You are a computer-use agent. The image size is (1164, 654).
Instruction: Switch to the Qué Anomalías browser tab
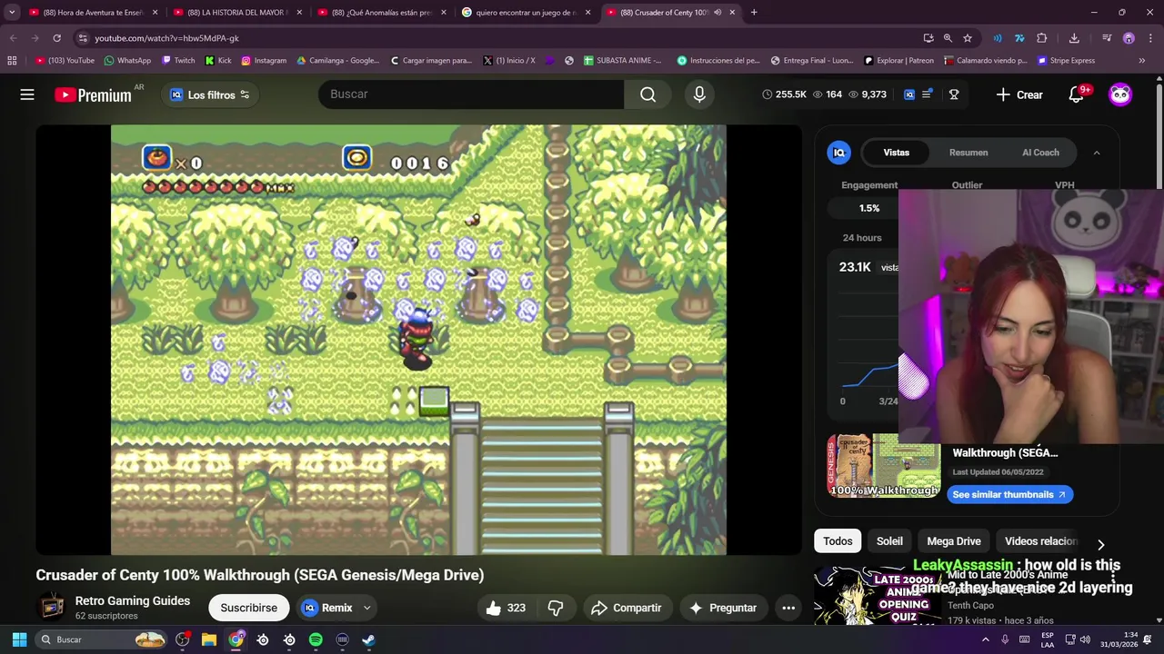click(x=383, y=13)
